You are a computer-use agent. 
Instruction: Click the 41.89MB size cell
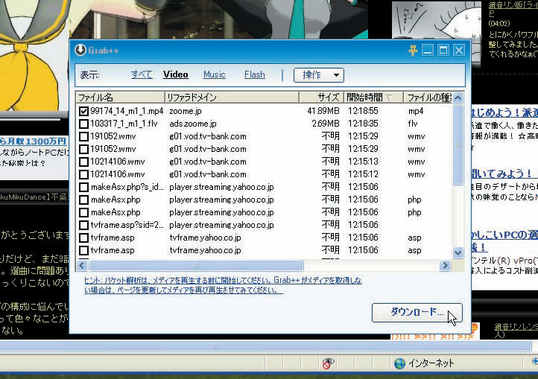pyautogui.click(x=323, y=111)
